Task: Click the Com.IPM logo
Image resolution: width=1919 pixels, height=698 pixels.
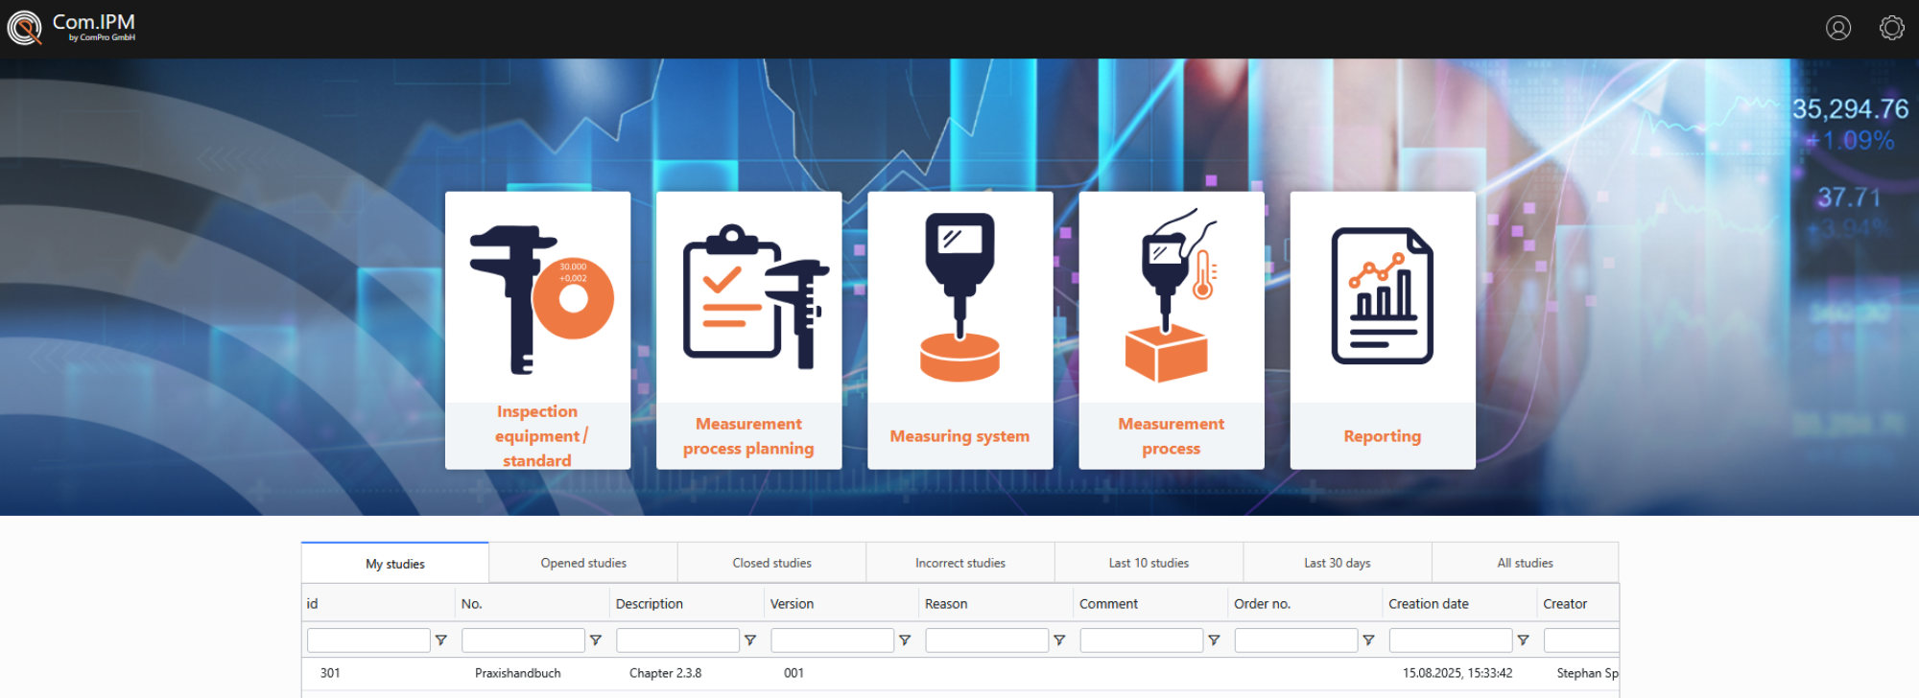Action: coord(72,28)
